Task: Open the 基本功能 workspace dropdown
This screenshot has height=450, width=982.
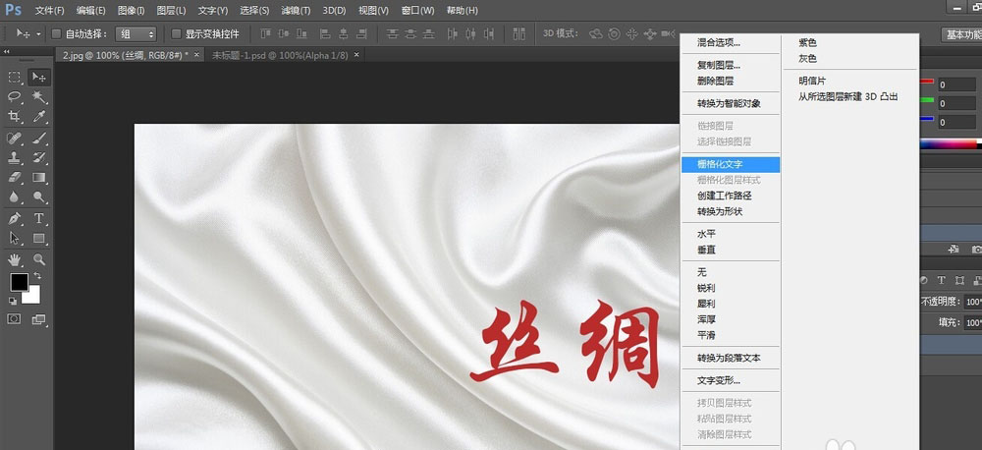Action: click(961, 34)
